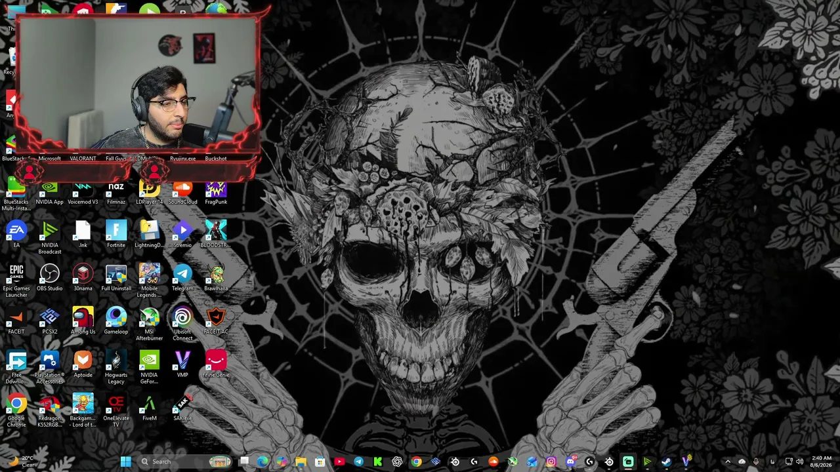
Task: Open File Explorer from the taskbar
Action: (301, 462)
